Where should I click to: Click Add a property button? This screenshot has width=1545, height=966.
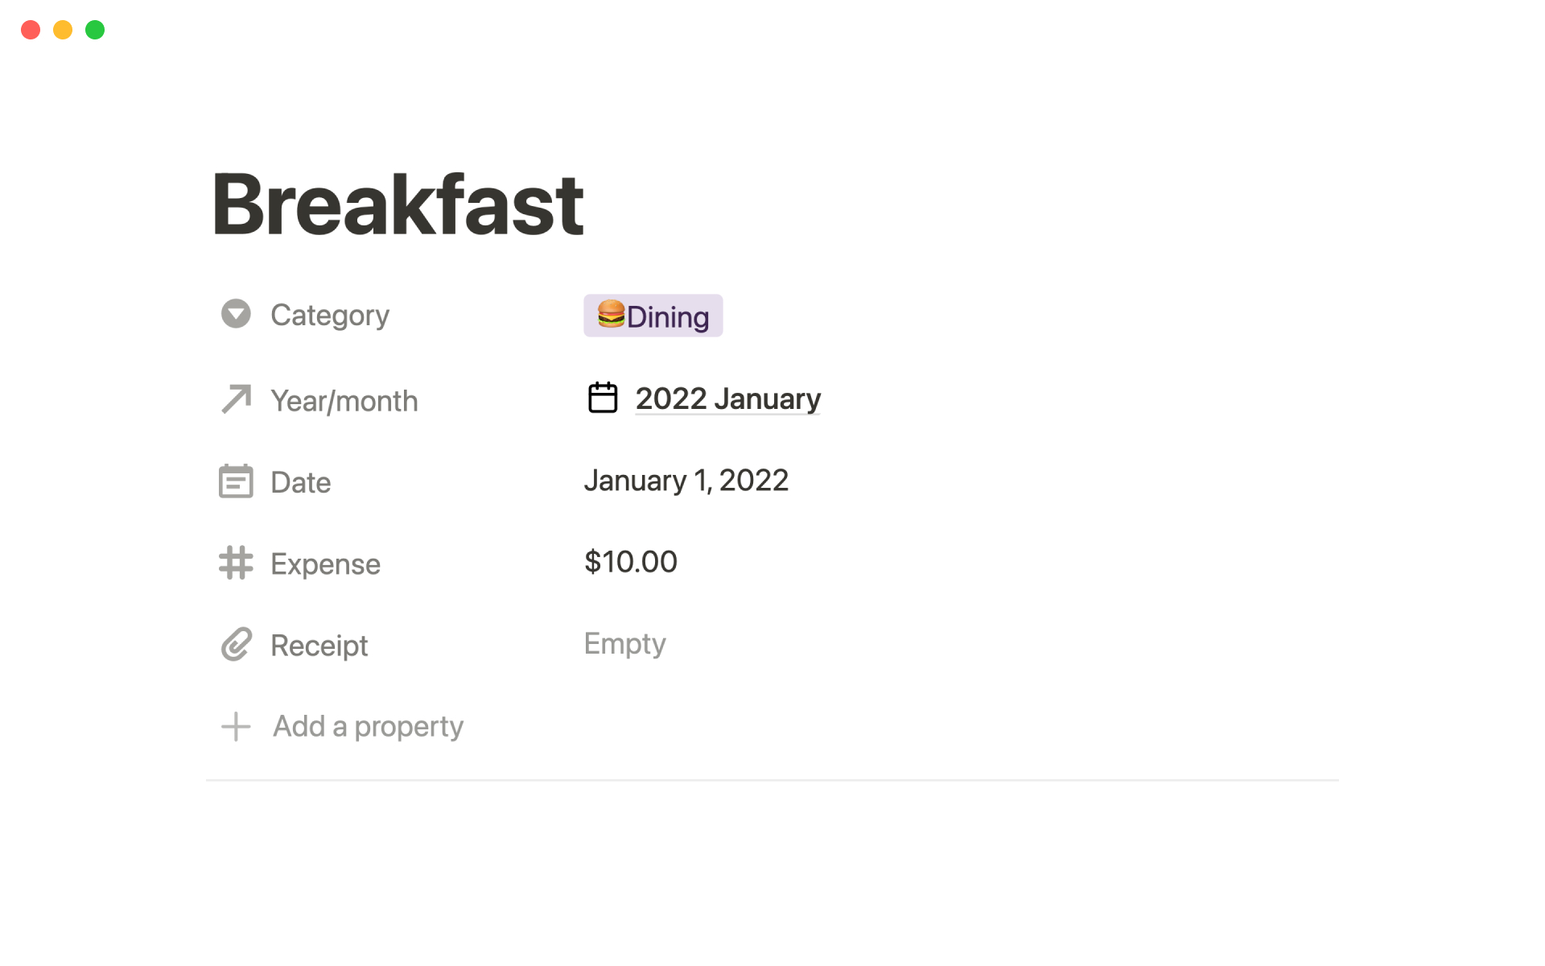point(368,726)
